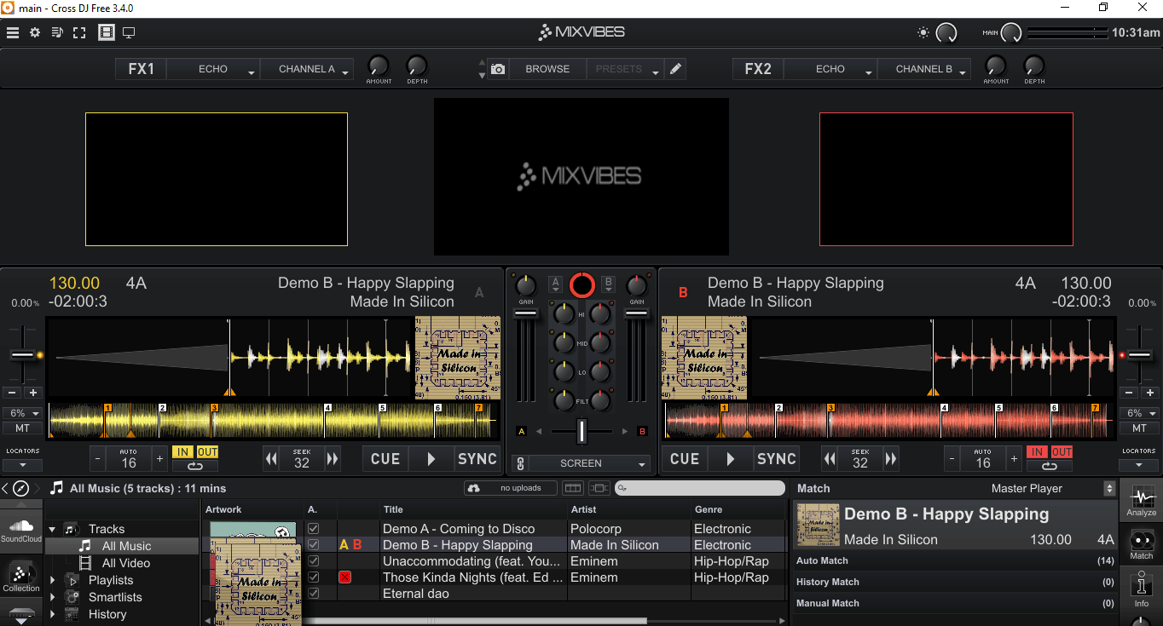
Task: Open the CHANNEL B dropdown
Action: coord(923,68)
